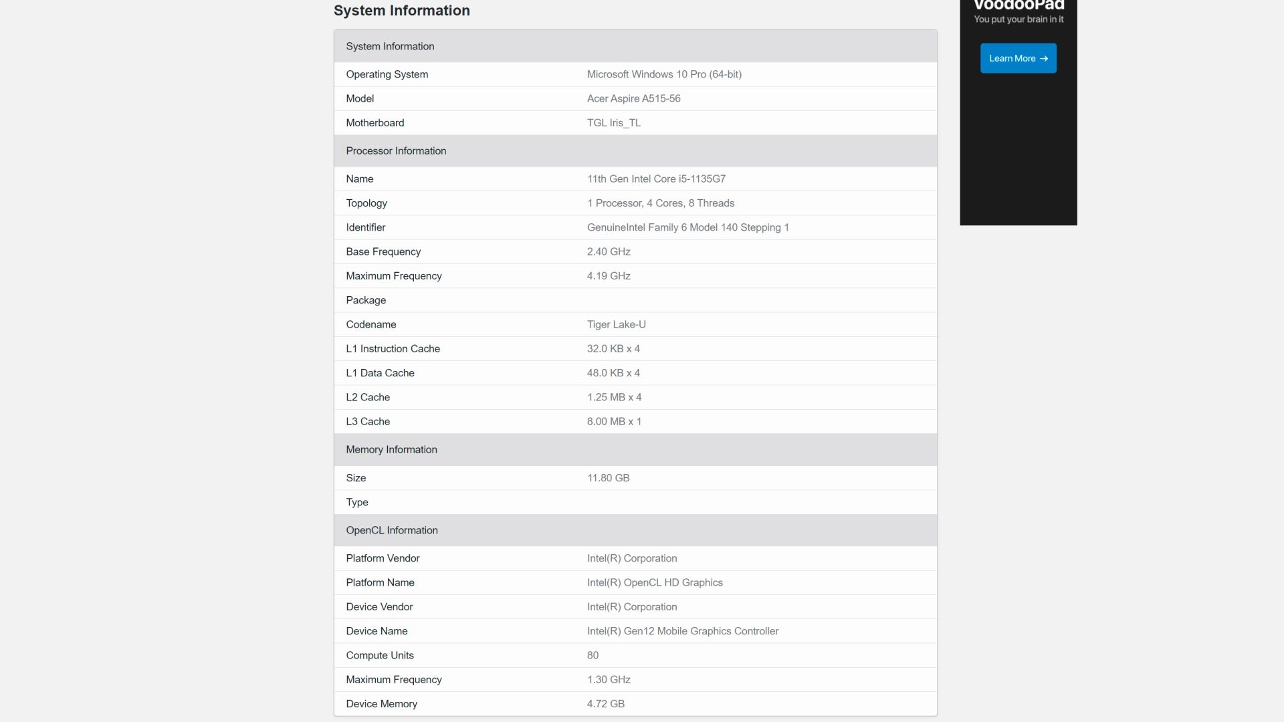
Task: Click the TGL Iris_TL motherboard value
Action: [613, 123]
